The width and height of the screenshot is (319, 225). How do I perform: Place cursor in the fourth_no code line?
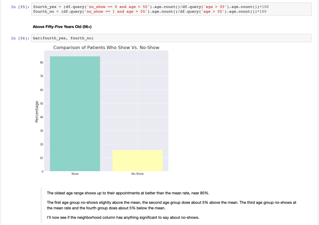[x=150, y=12]
